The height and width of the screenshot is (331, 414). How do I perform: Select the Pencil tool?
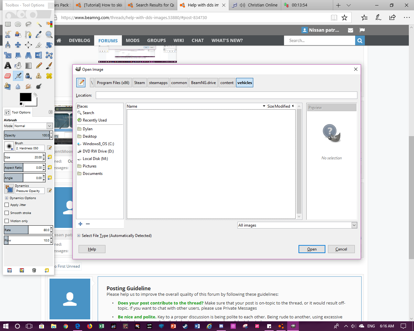(39, 66)
